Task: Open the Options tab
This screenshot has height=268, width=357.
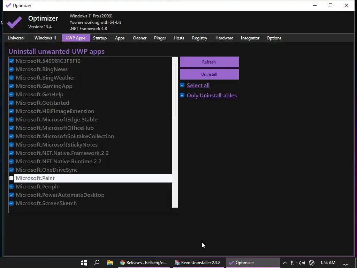Action: (274, 38)
